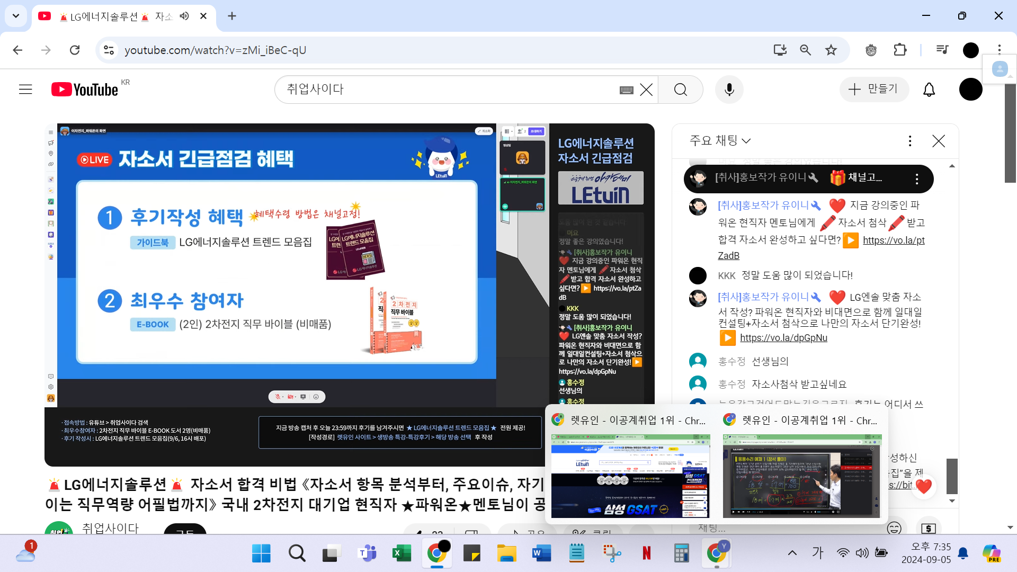Open a new browser tab
Screen dimensions: 1017x572
tap(232, 16)
